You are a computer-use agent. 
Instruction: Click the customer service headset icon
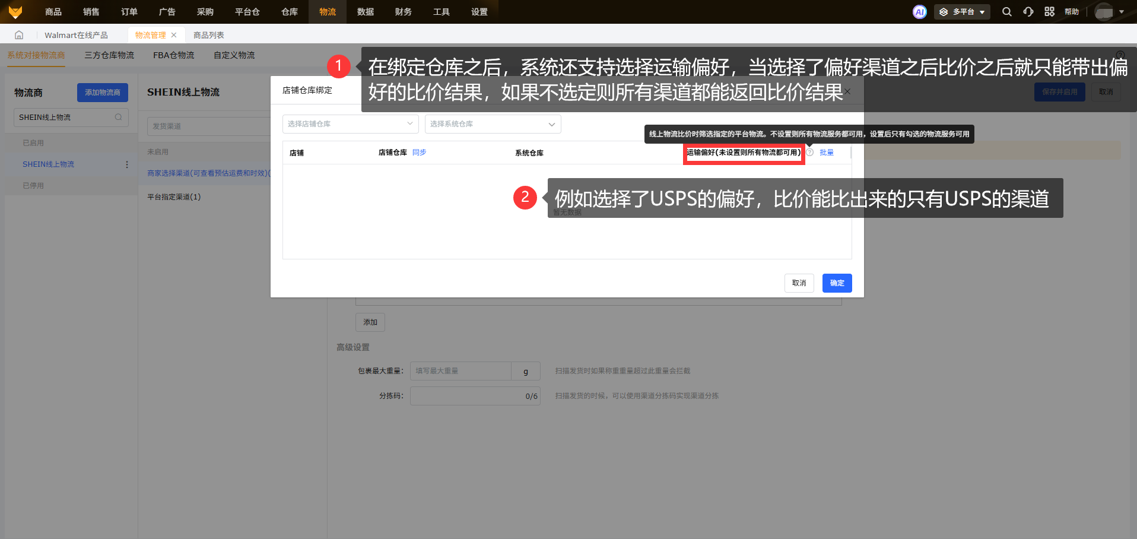tap(1028, 12)
